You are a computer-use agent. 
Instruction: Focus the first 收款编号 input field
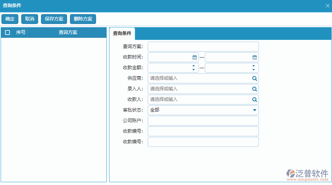203,131
